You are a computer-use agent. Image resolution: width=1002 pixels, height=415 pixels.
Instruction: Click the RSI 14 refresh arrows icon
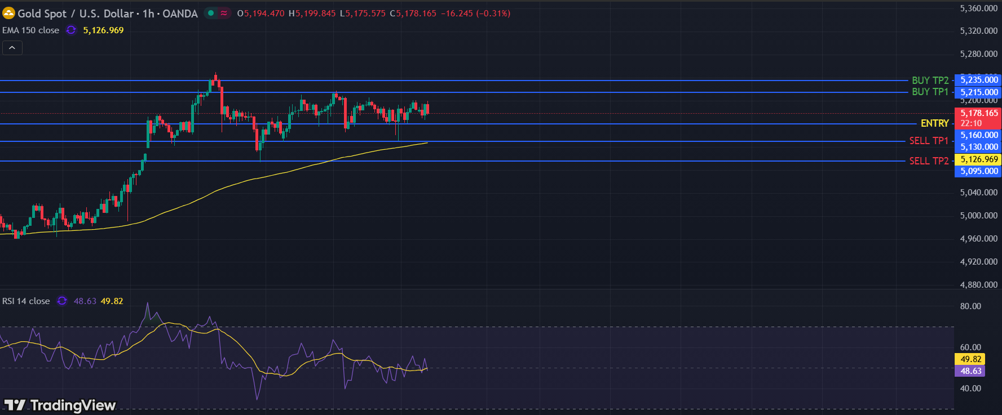[x=62, y=301]
